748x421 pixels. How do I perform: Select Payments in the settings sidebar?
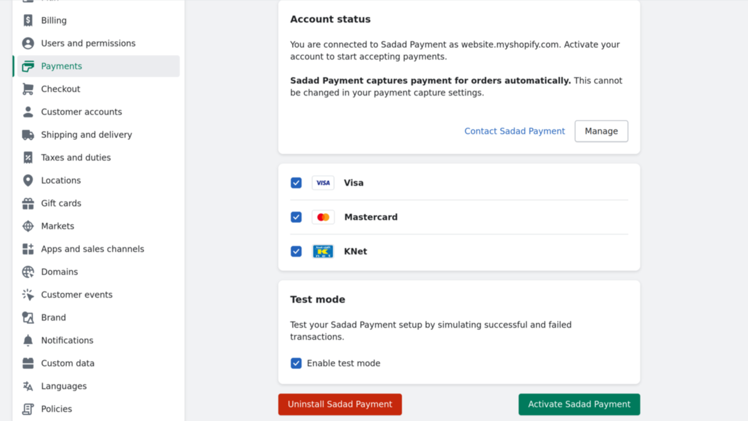coord(98,66)
